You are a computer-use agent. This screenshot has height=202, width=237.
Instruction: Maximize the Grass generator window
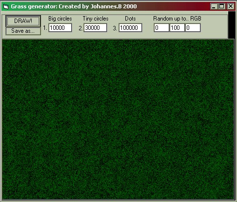click(222, 6)
